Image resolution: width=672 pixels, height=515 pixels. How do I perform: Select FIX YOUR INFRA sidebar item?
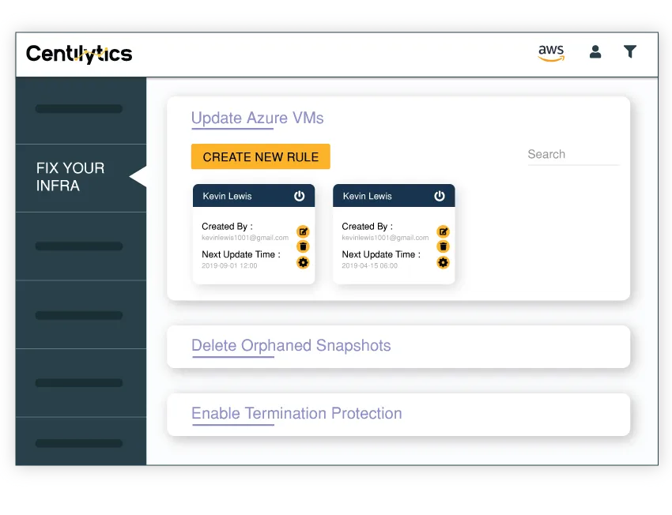[x=81, y=177]
